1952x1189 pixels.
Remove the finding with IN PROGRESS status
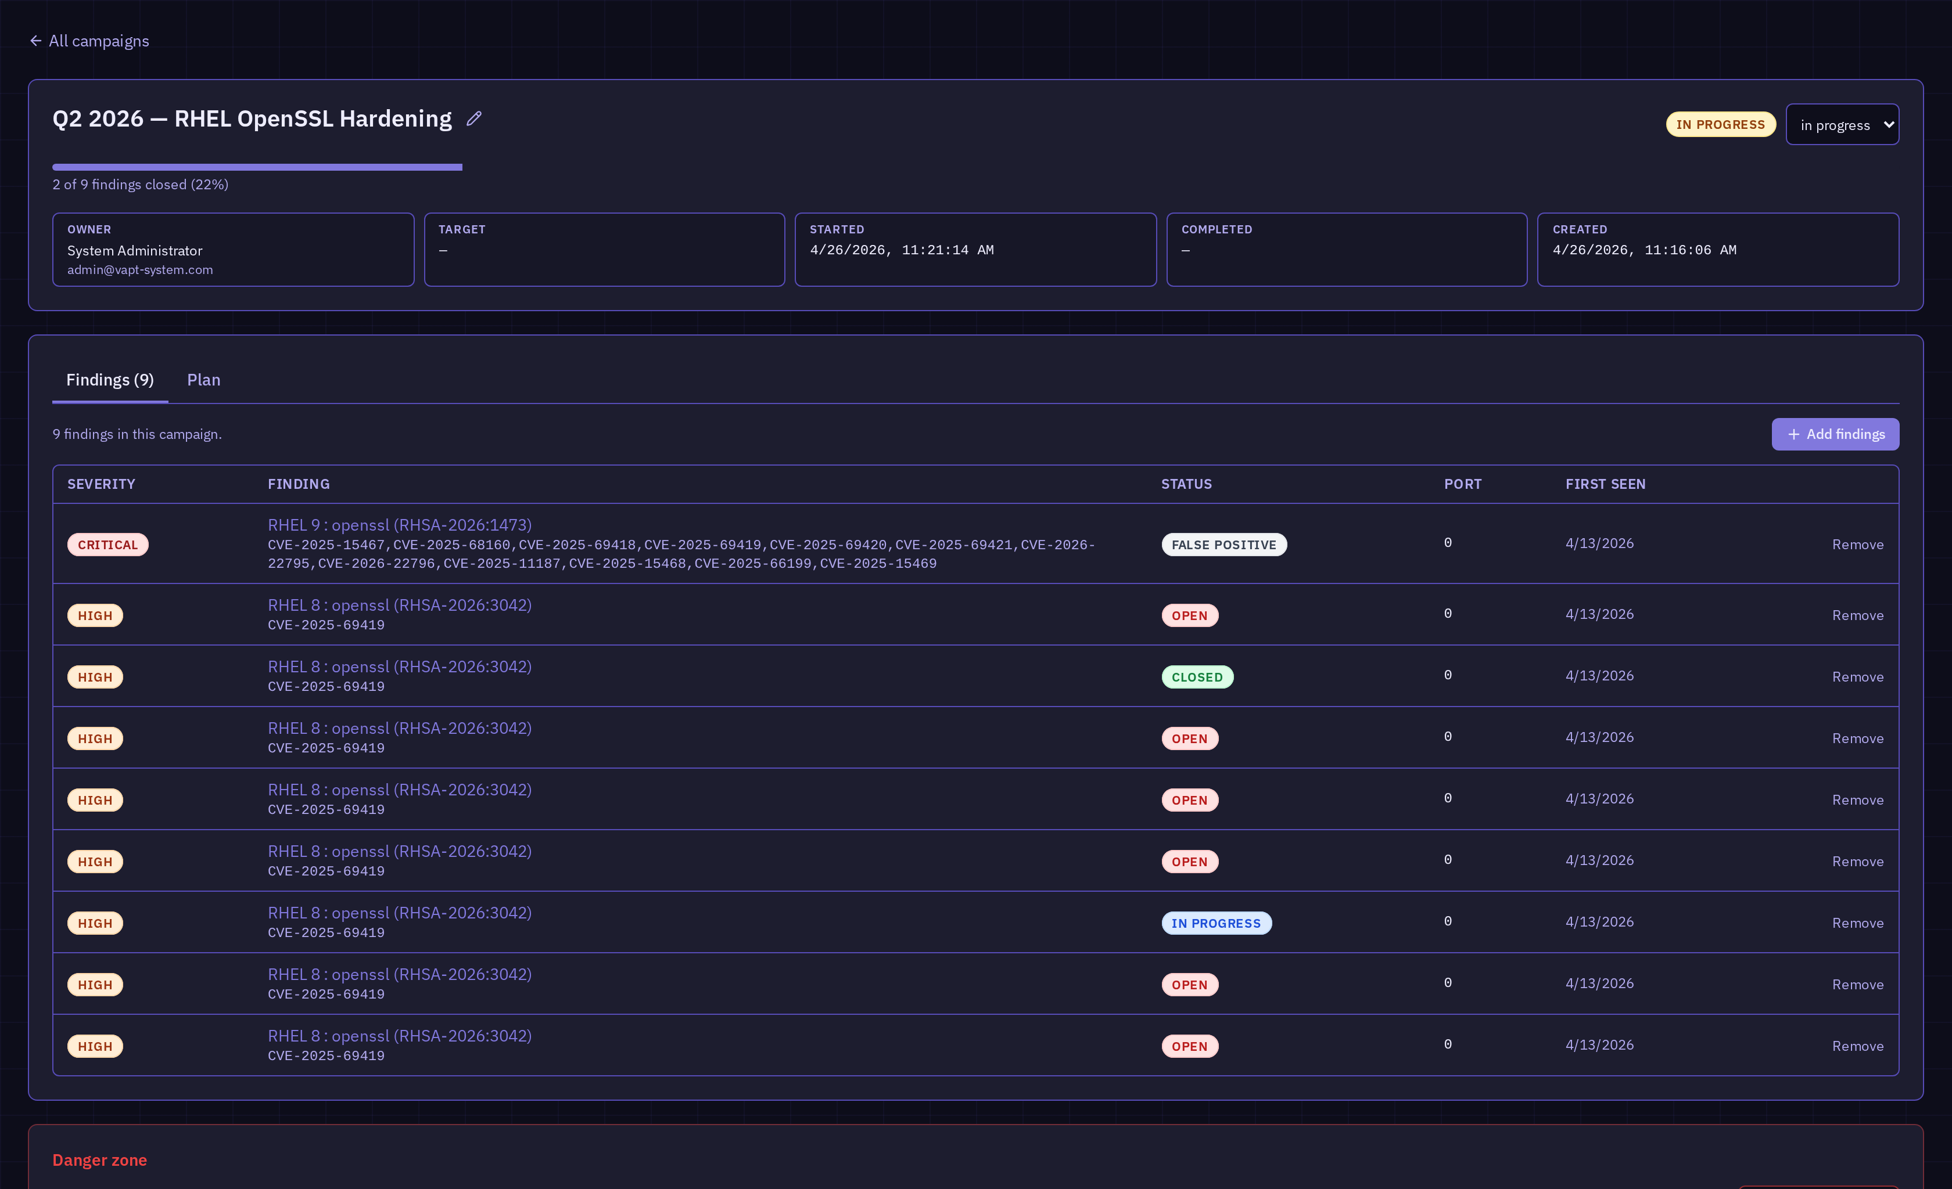(1858, 923)
